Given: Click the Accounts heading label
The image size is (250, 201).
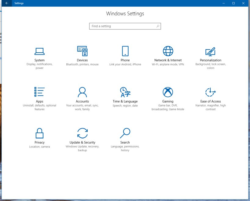Looking at the screenshot, I should tap(82, 101).
